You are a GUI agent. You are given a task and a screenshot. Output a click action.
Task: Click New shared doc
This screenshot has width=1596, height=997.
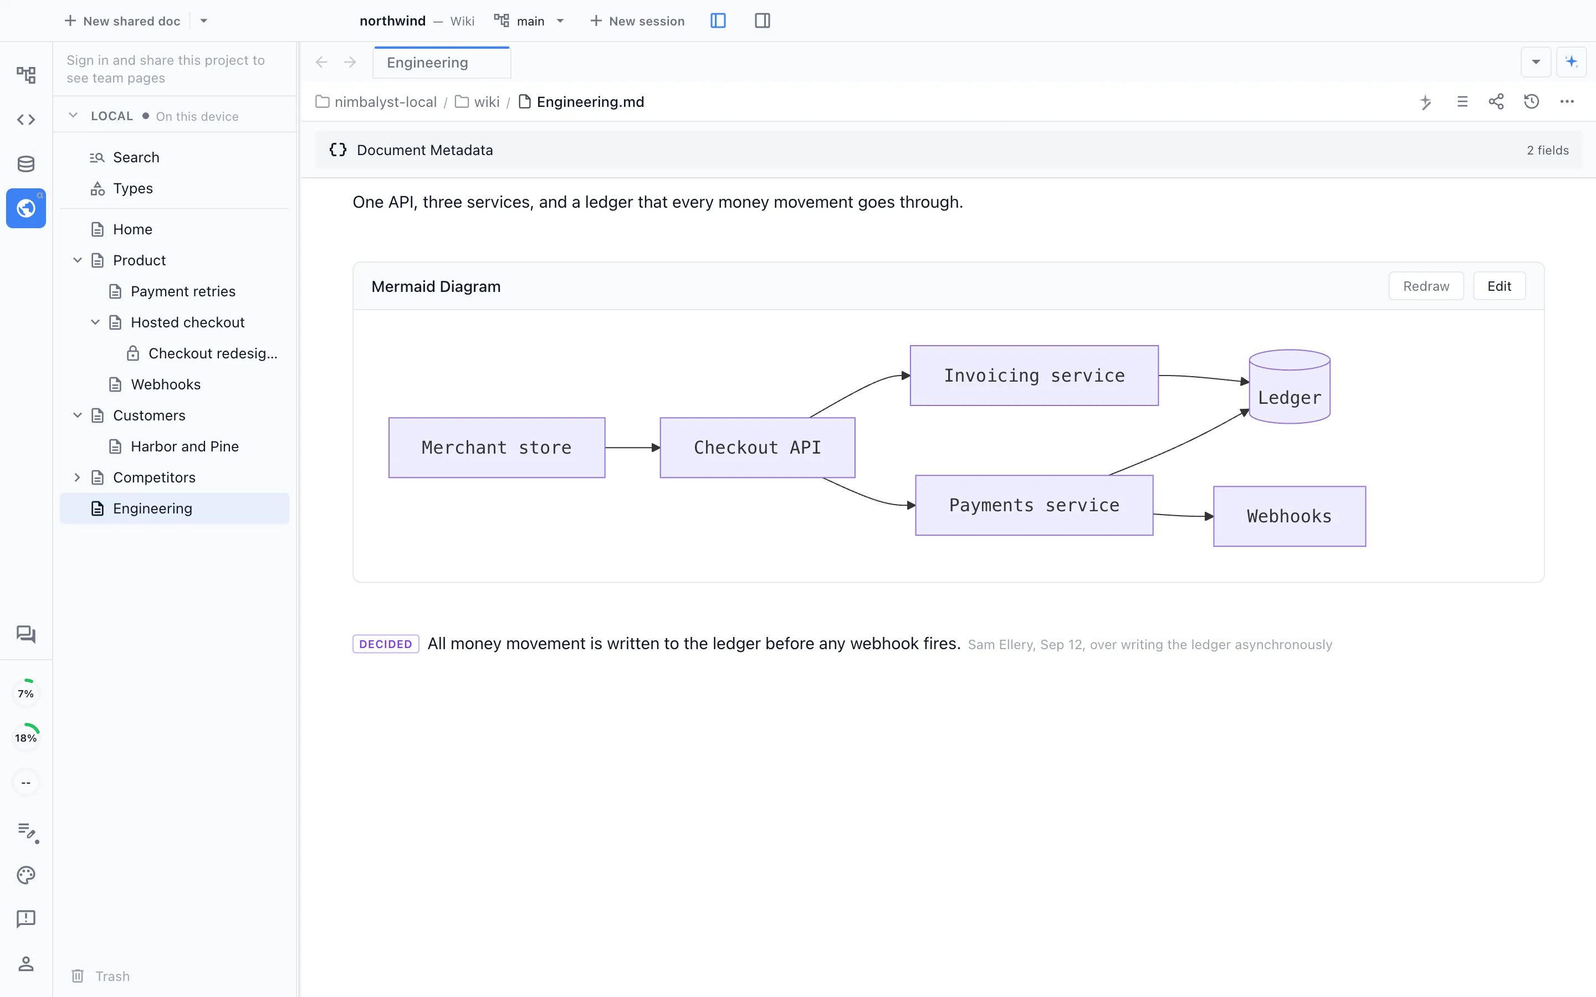[122, 21]
